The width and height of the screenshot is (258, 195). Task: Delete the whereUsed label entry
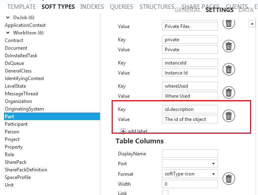pyautogui.click(x=228, y=92)
